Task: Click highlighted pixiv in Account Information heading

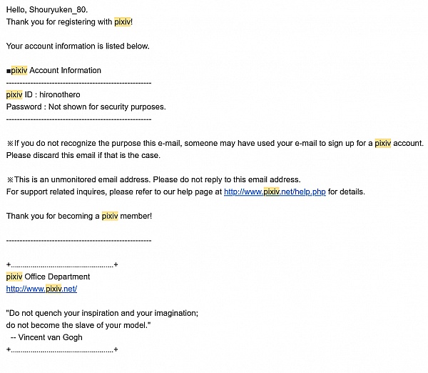Action: pyautogui.click(x=19, y=70)
